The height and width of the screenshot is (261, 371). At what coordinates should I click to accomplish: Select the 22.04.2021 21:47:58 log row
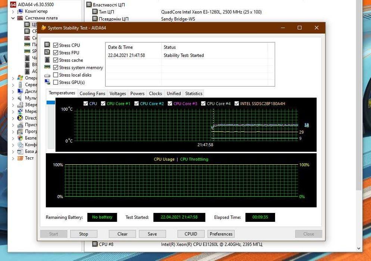[190, 55]
